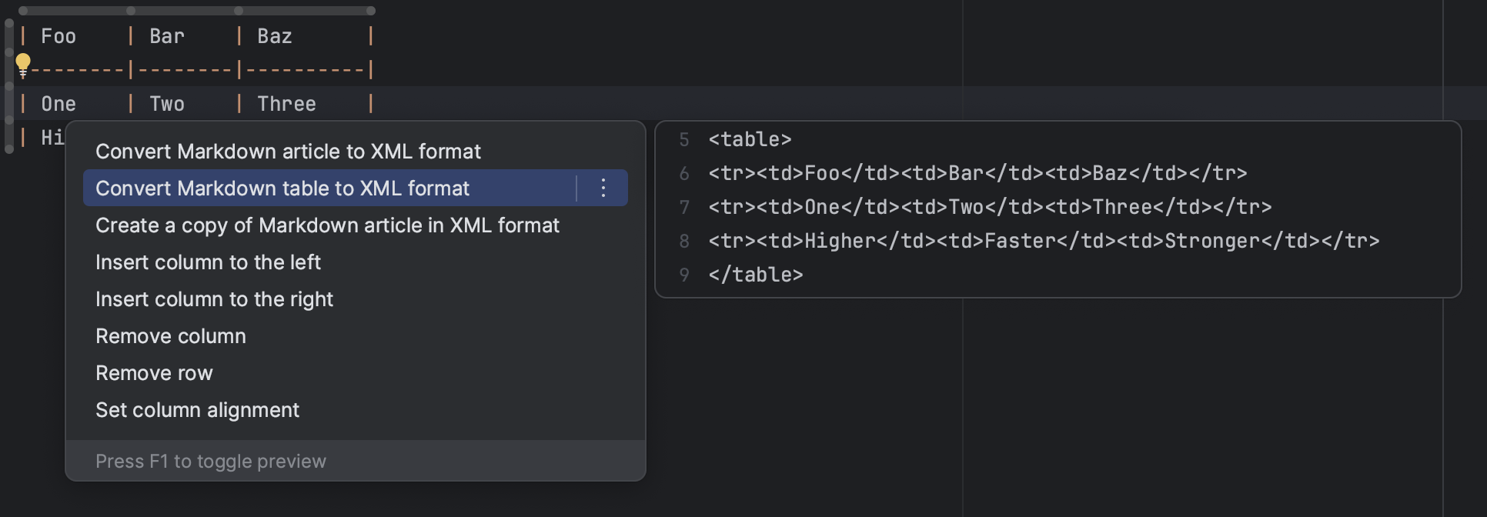Select Create a copy of Markdown article in XML
The image size is (1487, 517).
[327, 225]
